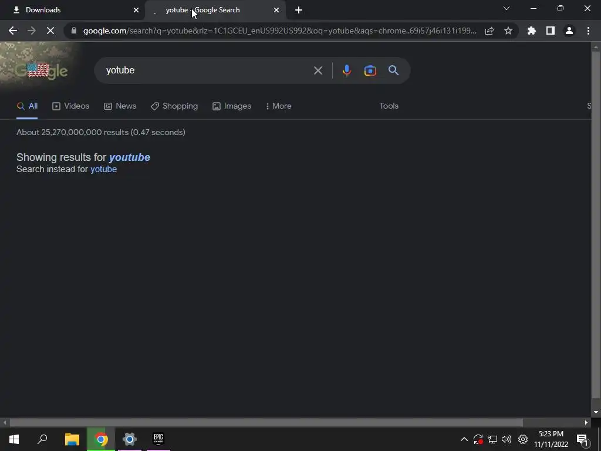Submit search with the magnifier icon
This screenshot has width=601, height=451.
point(393,70)
